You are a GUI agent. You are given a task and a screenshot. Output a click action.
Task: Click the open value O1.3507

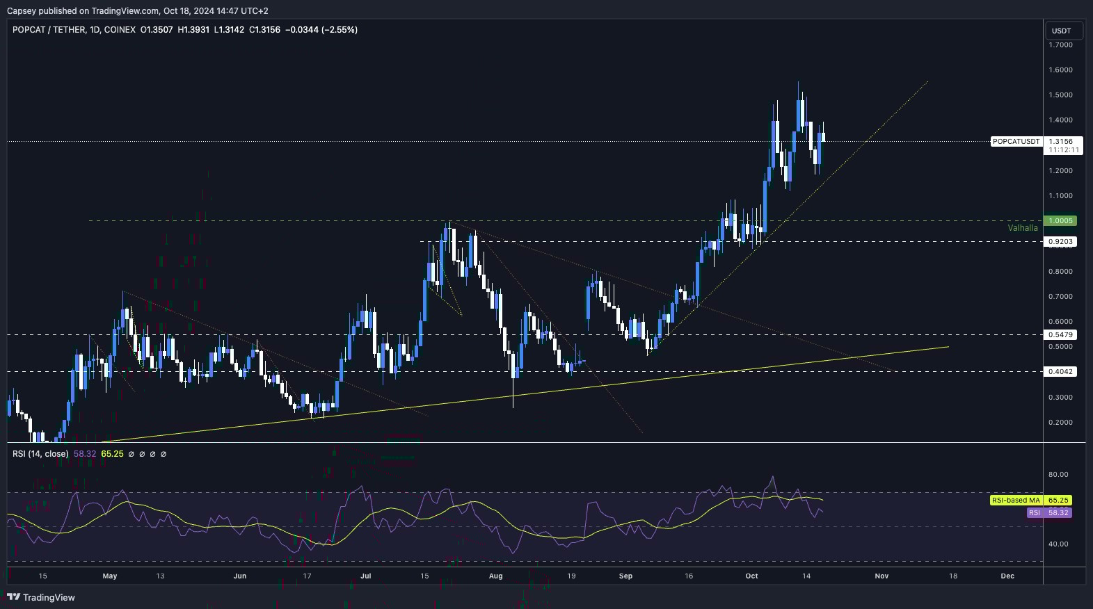coord(157,30)
